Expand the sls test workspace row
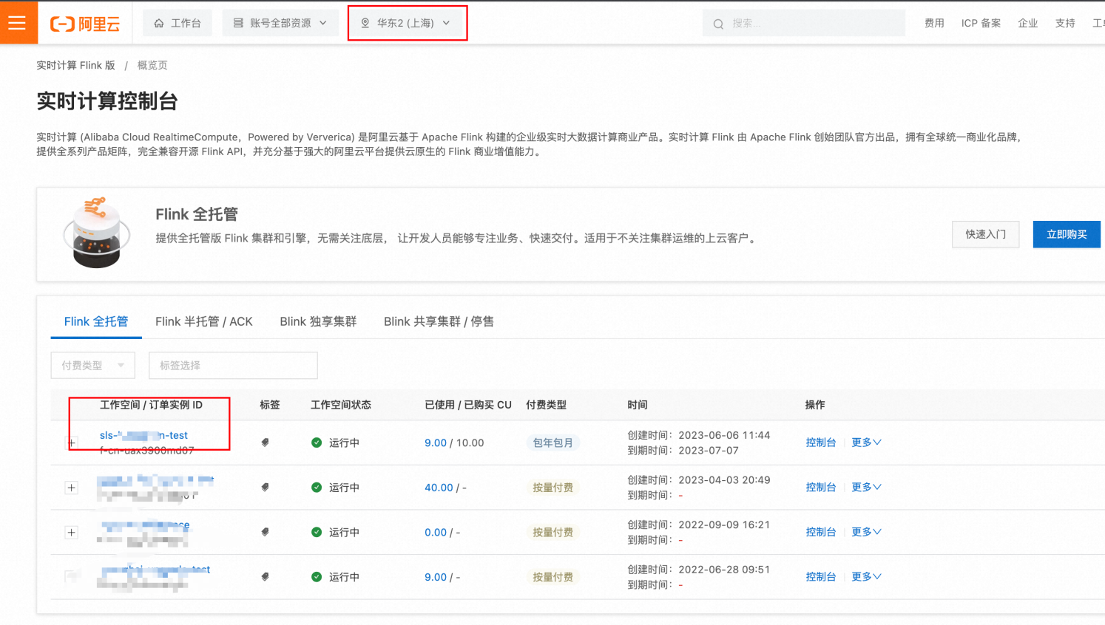 coord(72,443)
